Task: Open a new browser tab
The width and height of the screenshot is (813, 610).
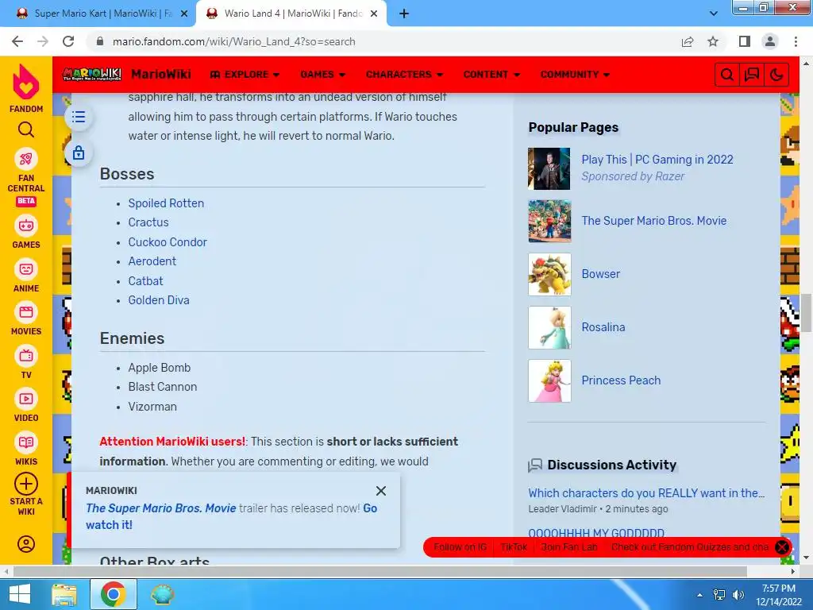Action: (x=404, y=14)
